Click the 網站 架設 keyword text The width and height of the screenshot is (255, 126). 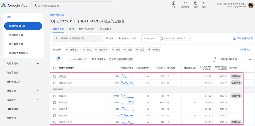[63, 103]
